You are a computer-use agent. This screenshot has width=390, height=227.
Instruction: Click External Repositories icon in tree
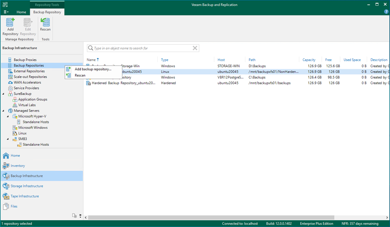click(x=10, y=71)
